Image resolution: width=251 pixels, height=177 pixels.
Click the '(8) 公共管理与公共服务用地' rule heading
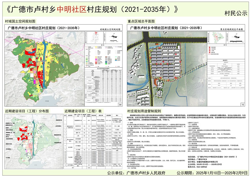(136, 159)
